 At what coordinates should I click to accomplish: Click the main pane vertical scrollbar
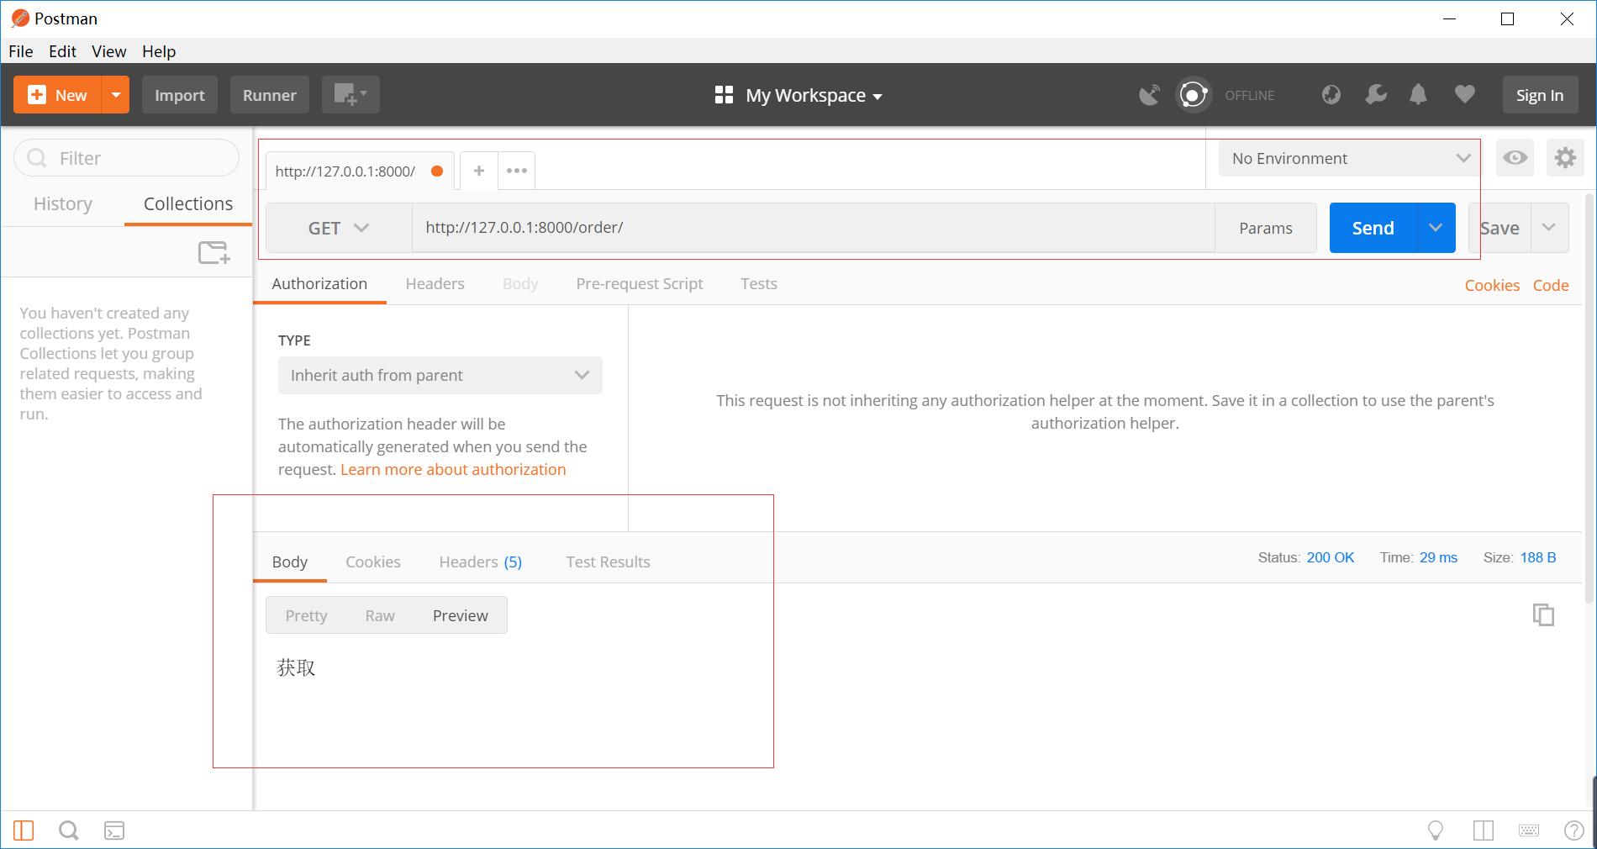point(1589,398)
